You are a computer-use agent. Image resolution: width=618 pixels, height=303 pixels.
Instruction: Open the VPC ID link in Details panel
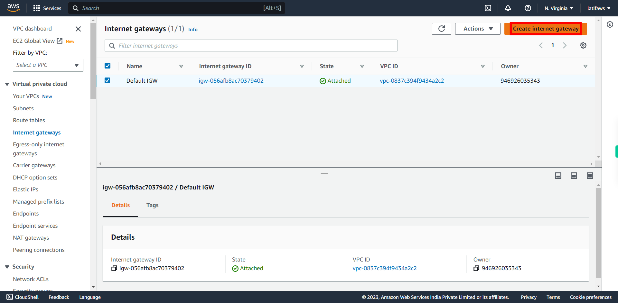click(385, 268)
